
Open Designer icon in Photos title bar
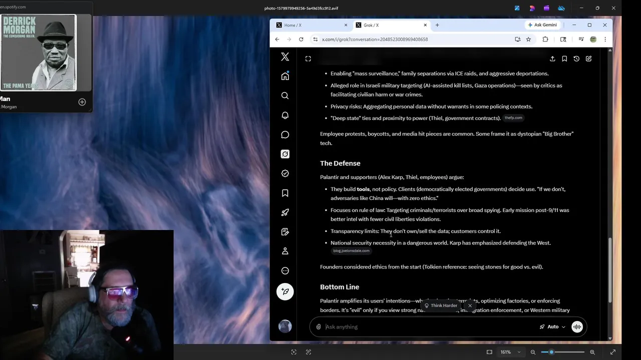532,8
